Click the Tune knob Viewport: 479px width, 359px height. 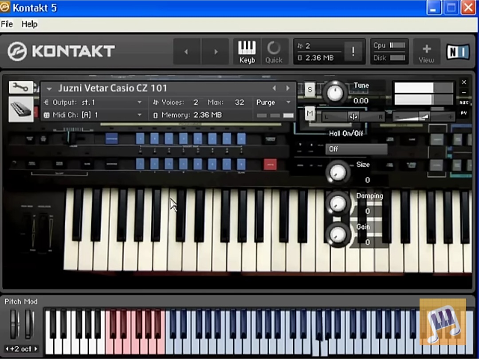335,92
